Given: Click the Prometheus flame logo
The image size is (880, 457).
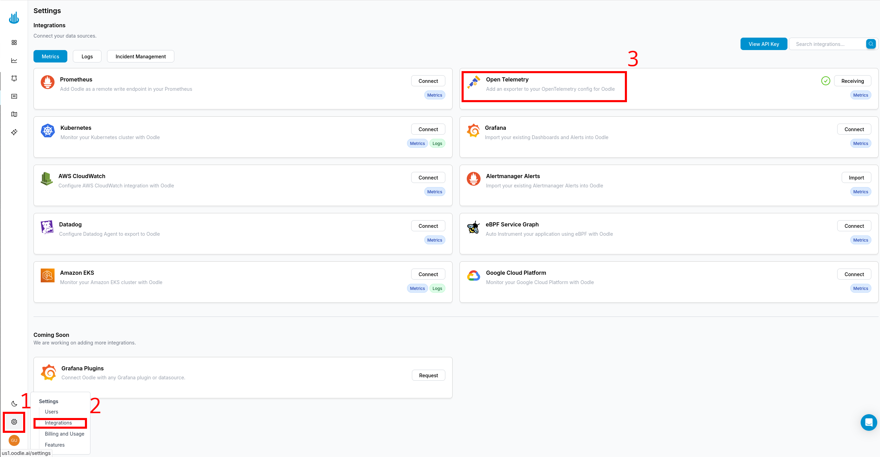Looking at the screenshot, I should (x=48, y=82).
